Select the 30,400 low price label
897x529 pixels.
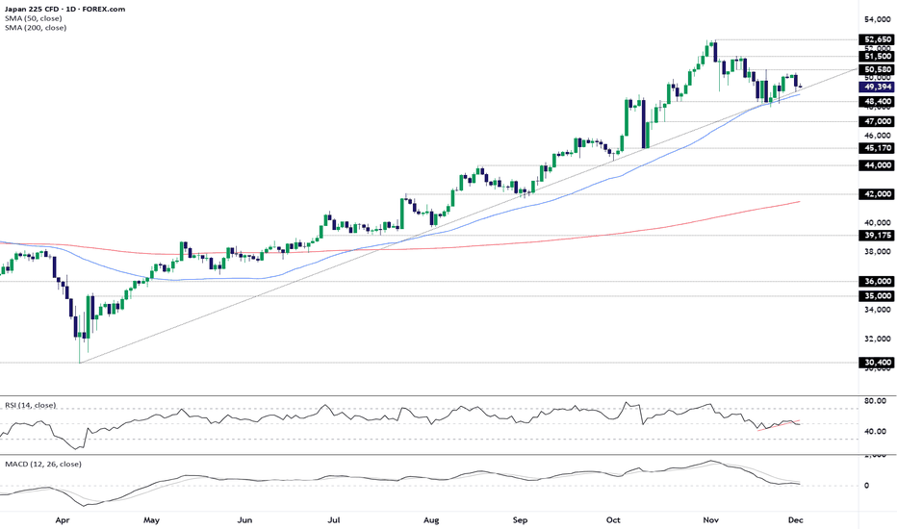coord(878,363)
